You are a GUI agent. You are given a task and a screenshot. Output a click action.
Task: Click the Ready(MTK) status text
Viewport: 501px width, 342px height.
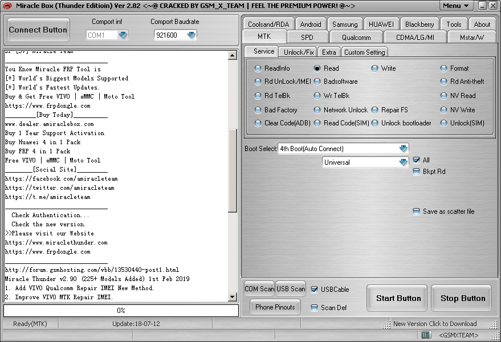coord(30,324)
